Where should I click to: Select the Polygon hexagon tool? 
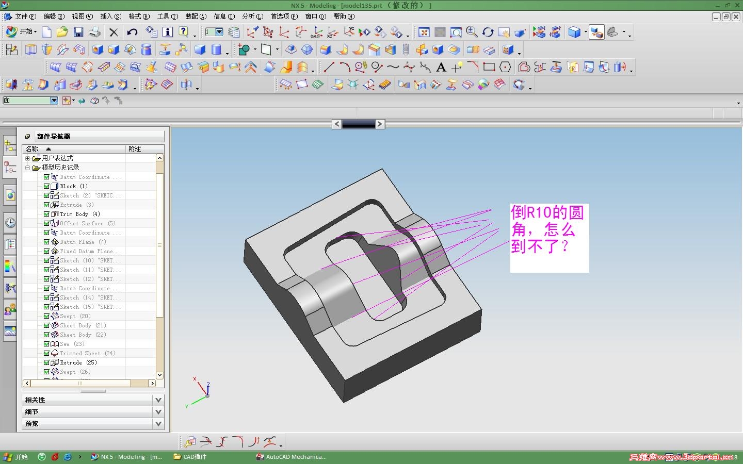[x=505, y=67]
